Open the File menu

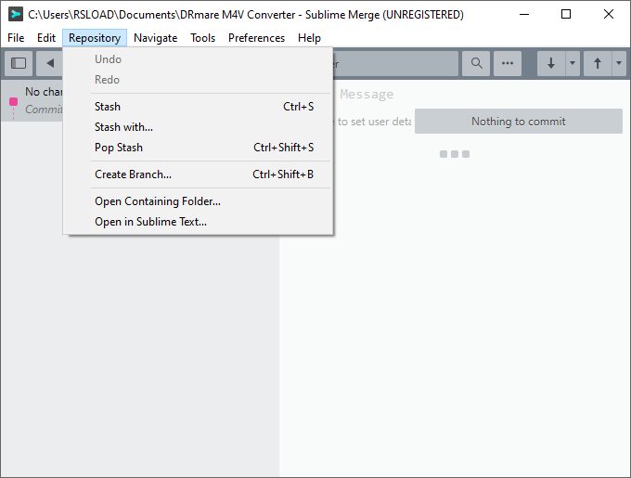click(x=16, y=38)
